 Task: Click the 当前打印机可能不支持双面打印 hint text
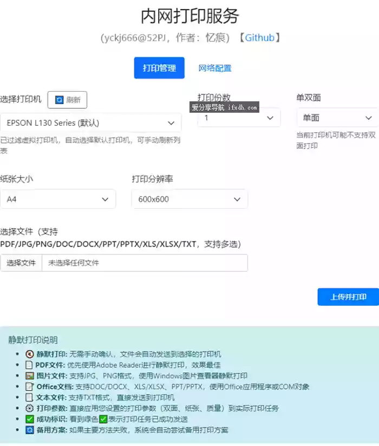336,140
